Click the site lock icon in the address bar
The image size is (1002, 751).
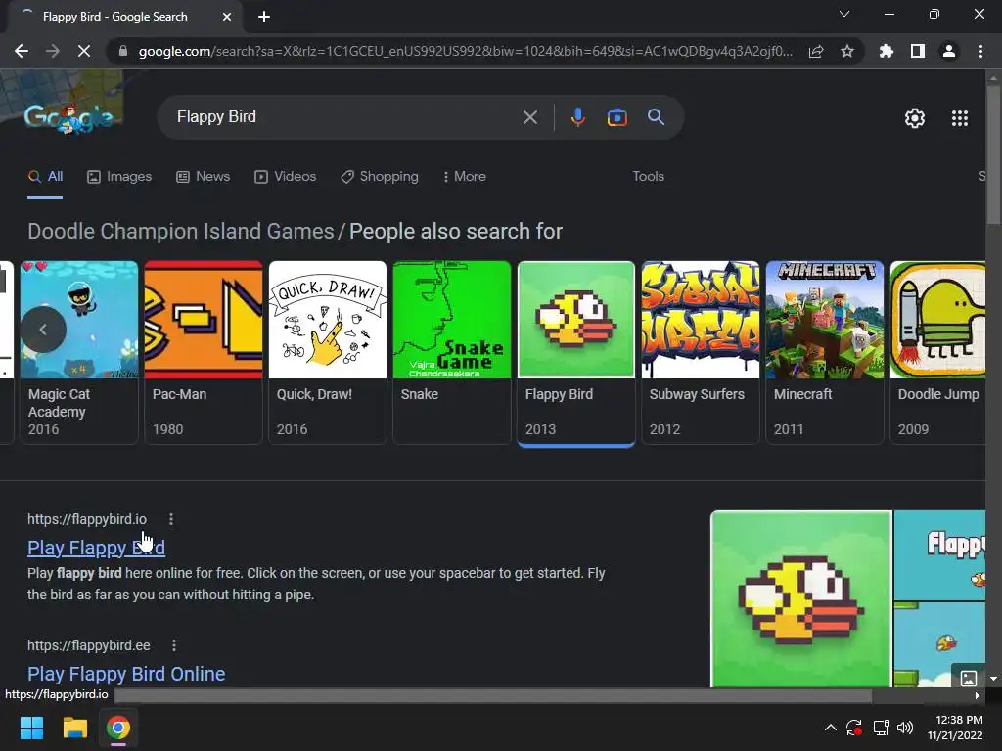coord(123,51)
